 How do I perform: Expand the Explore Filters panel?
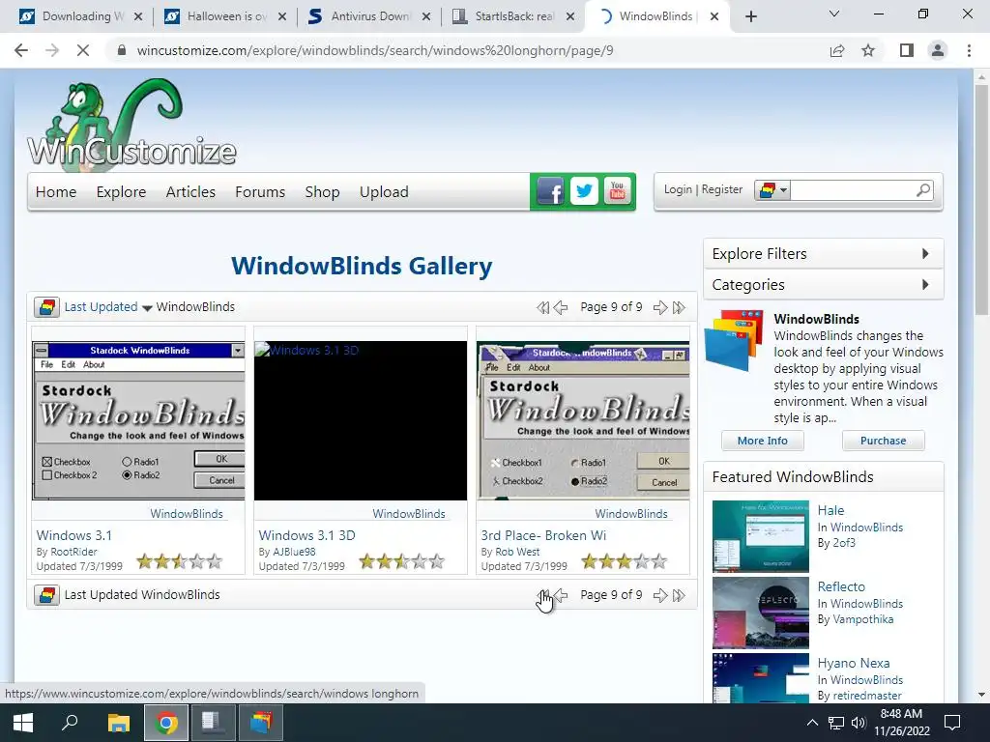coord(824,254)
